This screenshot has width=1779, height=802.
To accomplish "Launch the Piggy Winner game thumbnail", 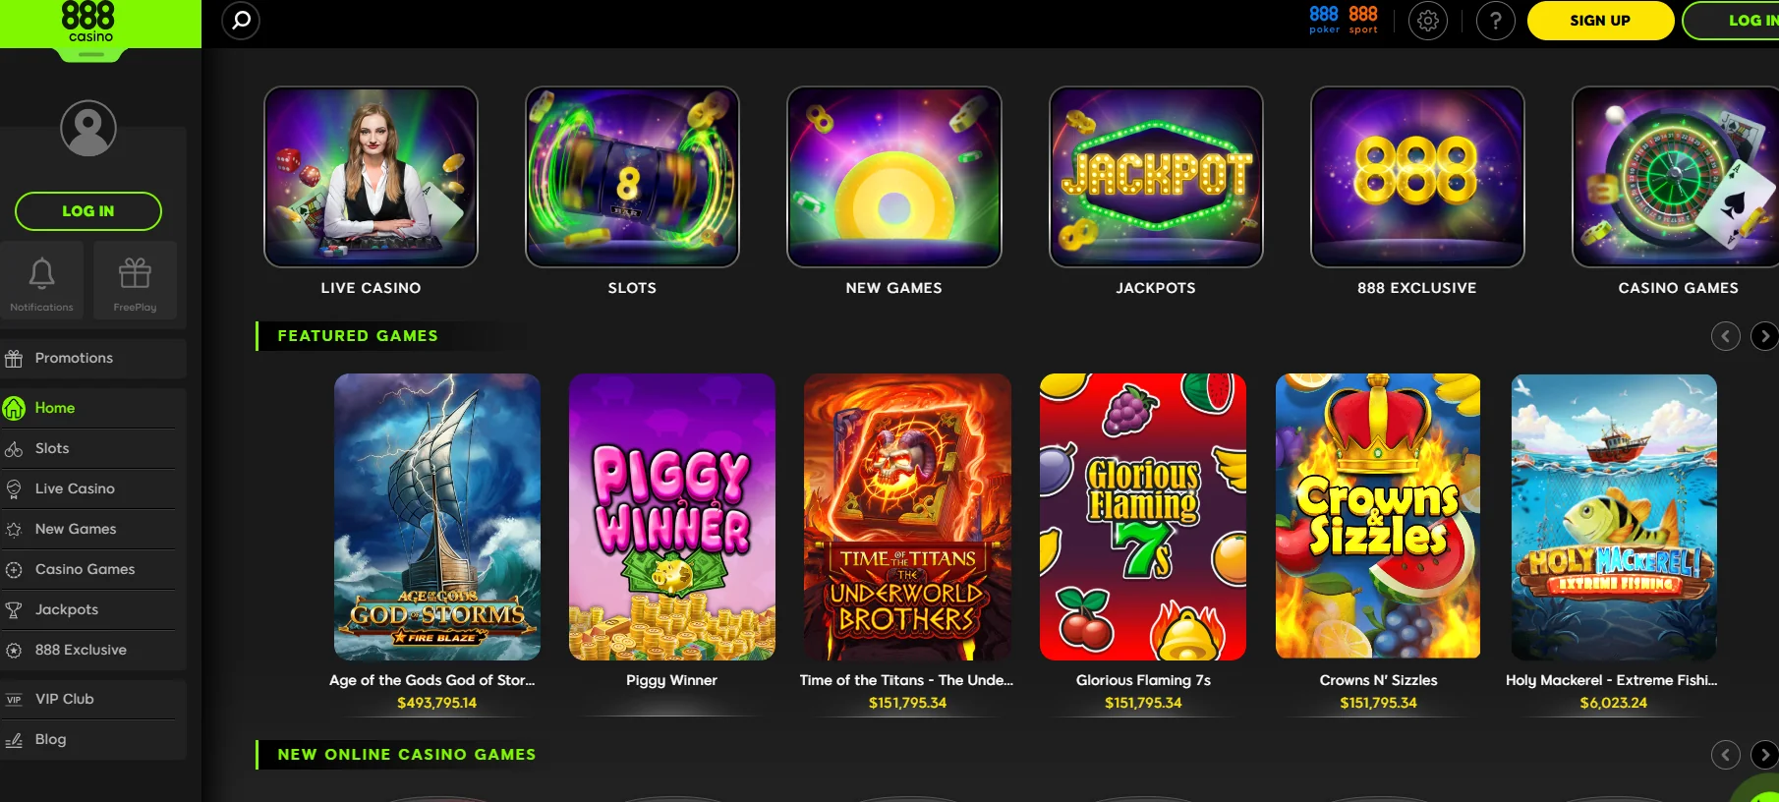I will 672,516.
